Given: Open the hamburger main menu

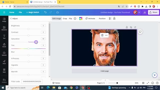Looking at the screenshot, I should (4, 12).
